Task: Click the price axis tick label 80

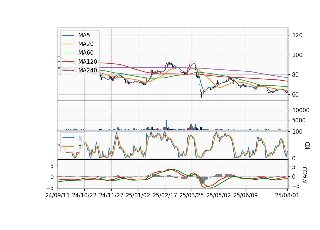Action: coord(296,75)
